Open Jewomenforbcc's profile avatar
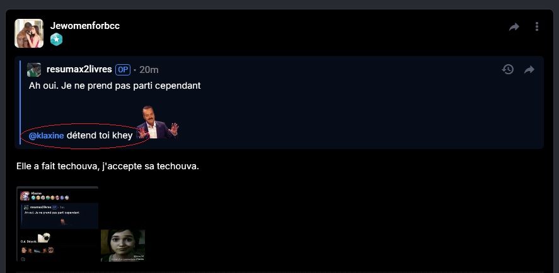This screenshot has height=273, width=559. tap(29, 33)
